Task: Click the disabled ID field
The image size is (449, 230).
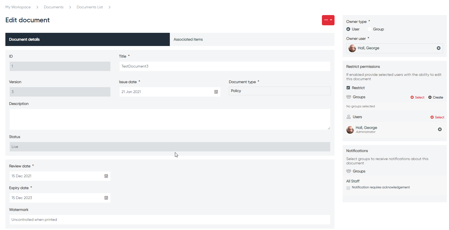Action: 60,66
